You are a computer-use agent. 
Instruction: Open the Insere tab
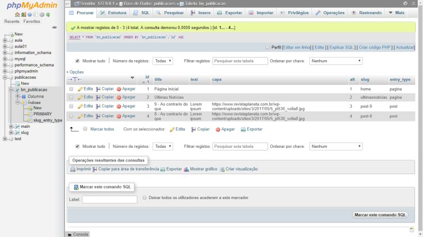click(200, 13)
